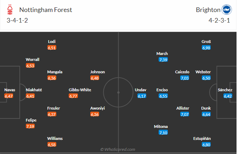Select Awoniyi in the lineup

tap(98, 108)
